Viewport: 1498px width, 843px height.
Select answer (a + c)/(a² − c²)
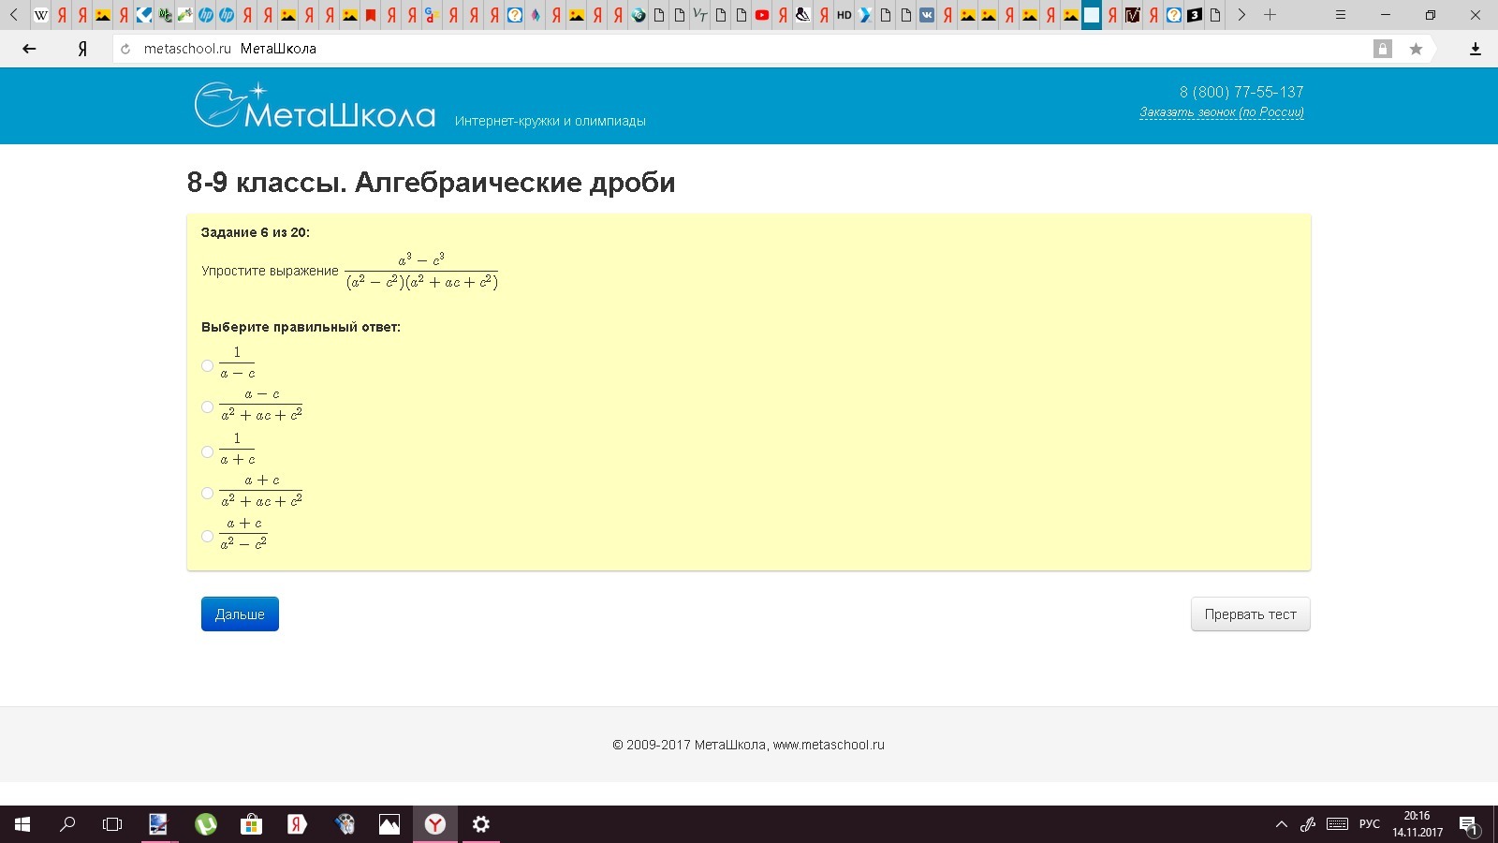[x=207, y=536]
